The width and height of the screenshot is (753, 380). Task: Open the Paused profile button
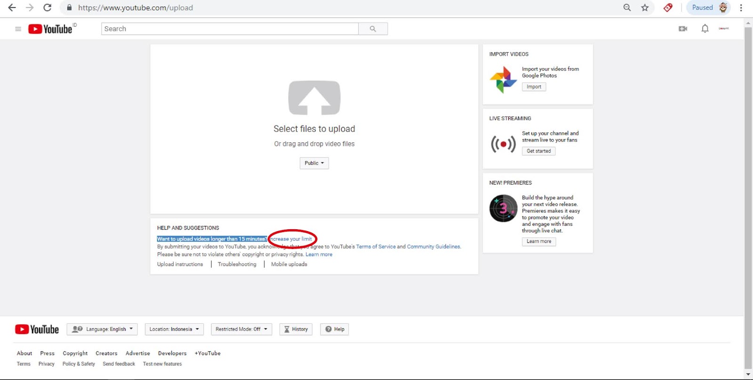708,8
